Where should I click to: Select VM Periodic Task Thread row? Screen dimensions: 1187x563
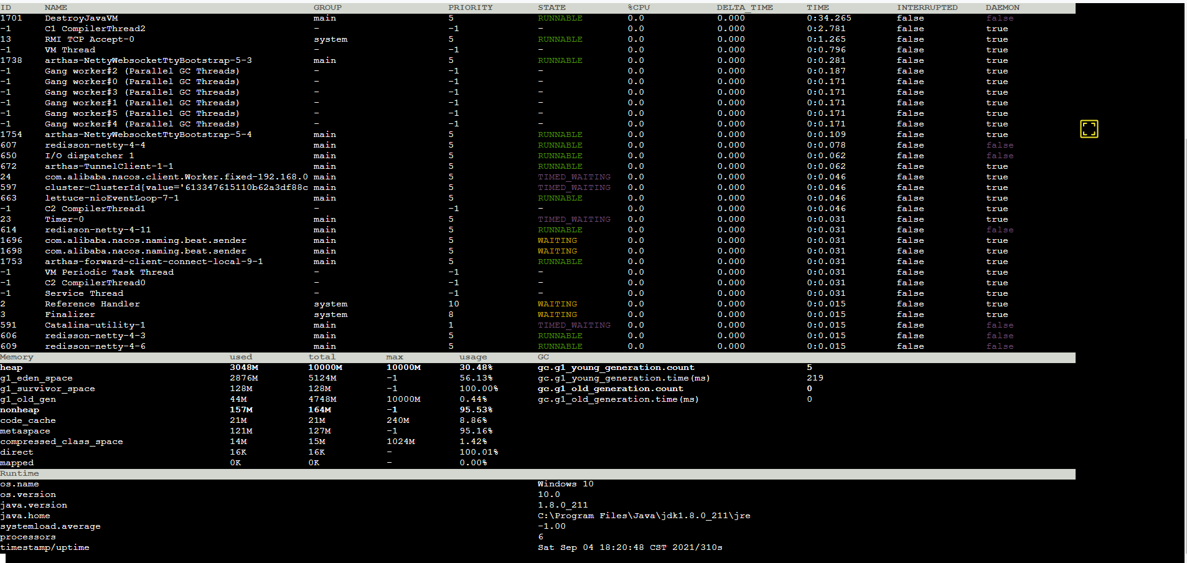109,272
